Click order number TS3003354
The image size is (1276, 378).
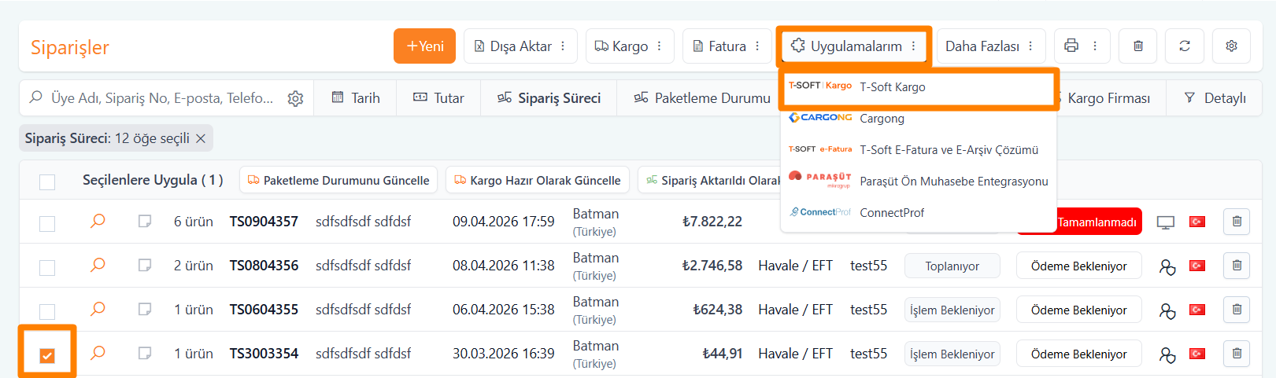tap(264, 354)
